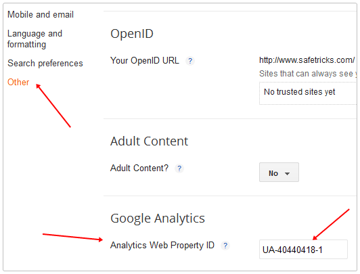Click the Adult Content section heading
The height and width of the screenshot is (274, 360).
click(x=150, y=141)
